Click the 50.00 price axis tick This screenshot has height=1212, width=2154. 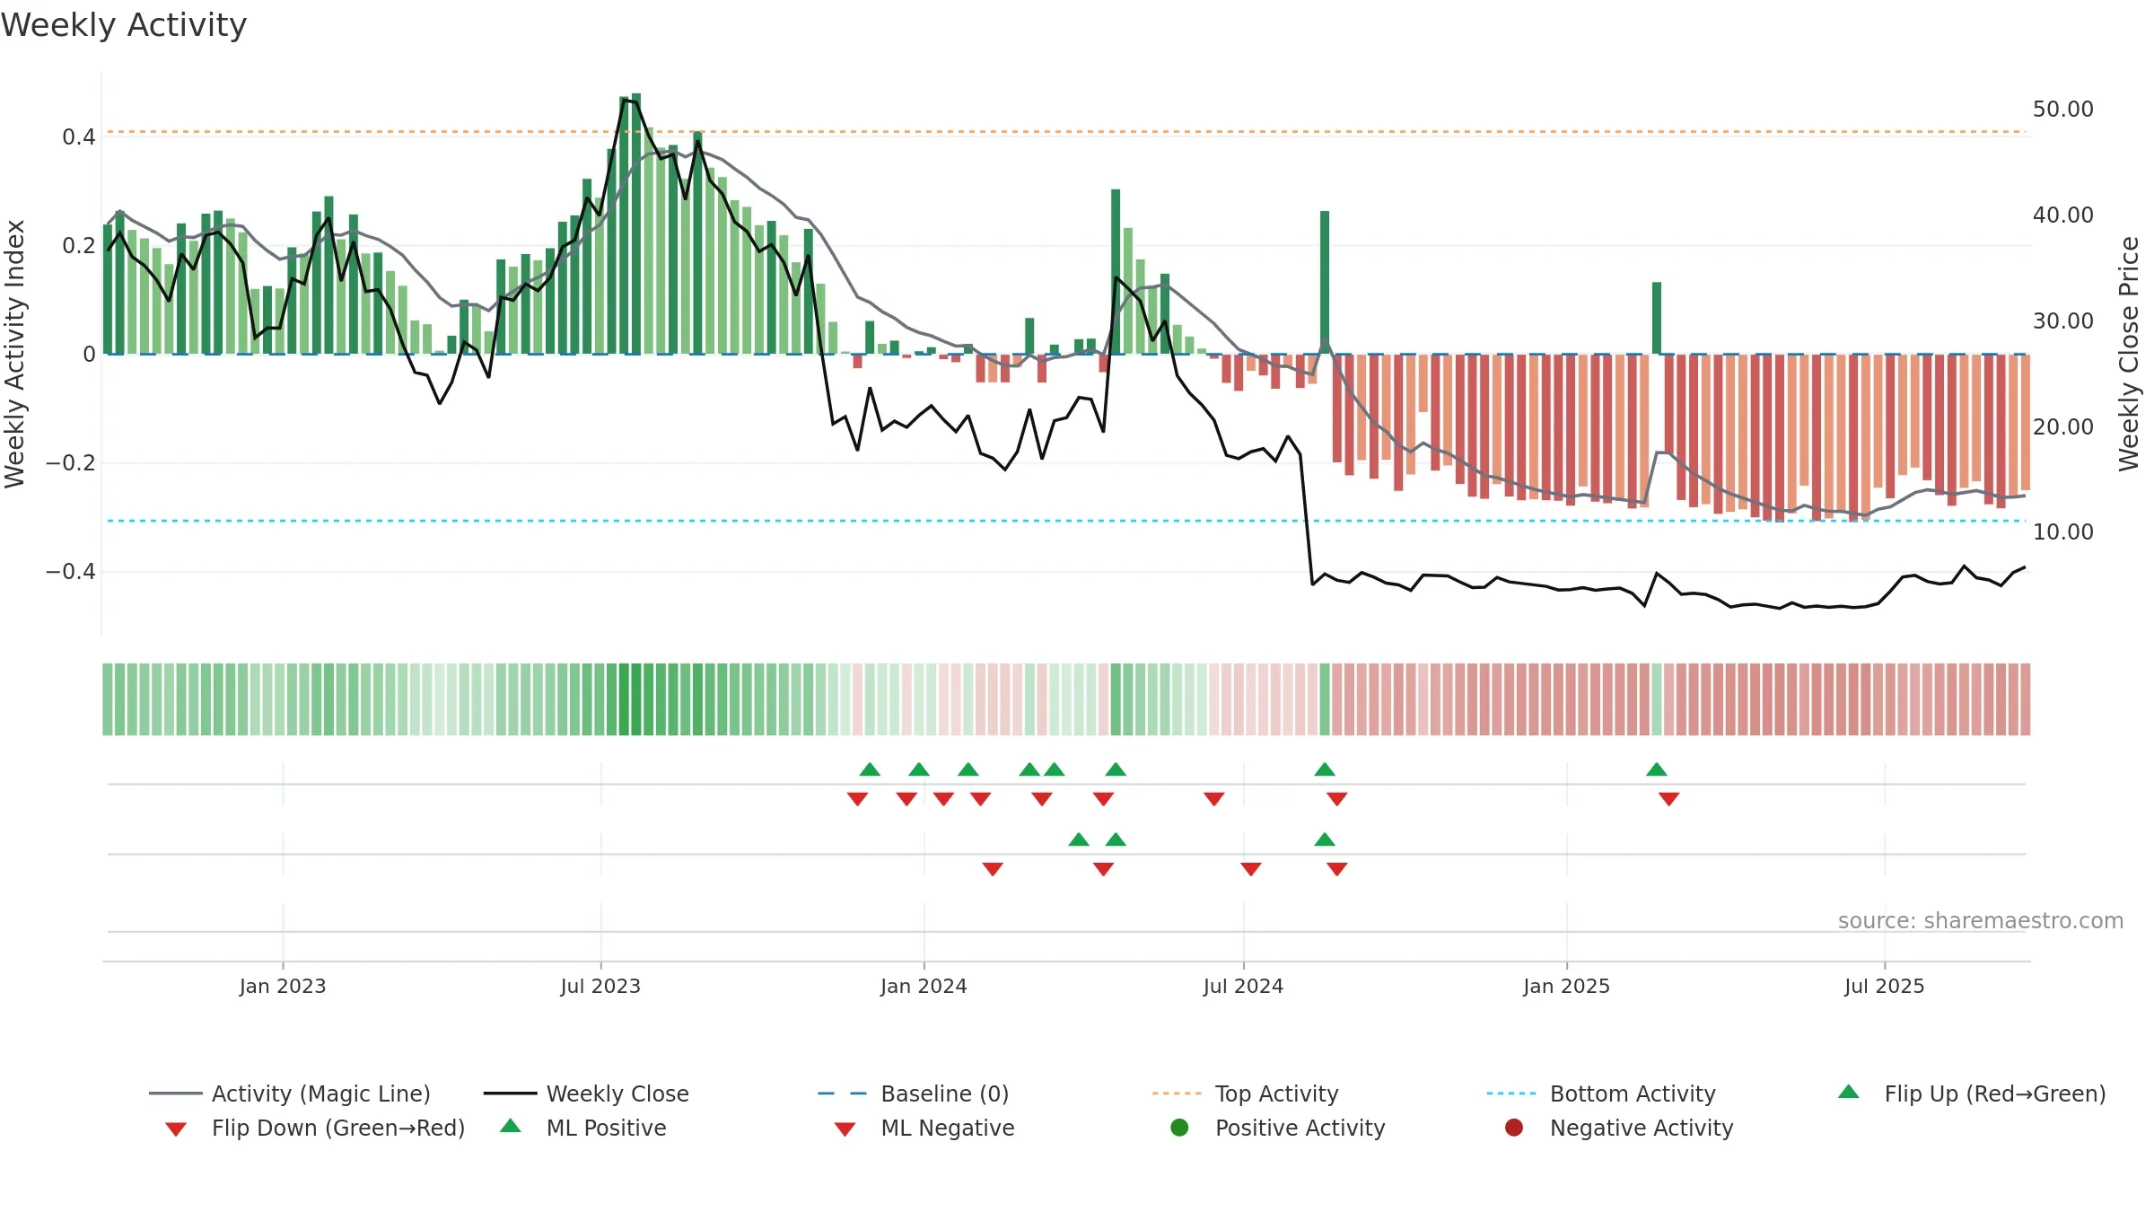pyautogui.click(x=2062, y=110)
